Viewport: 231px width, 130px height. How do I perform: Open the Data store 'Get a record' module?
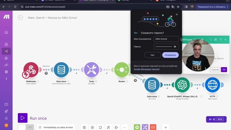pos(152,85)
